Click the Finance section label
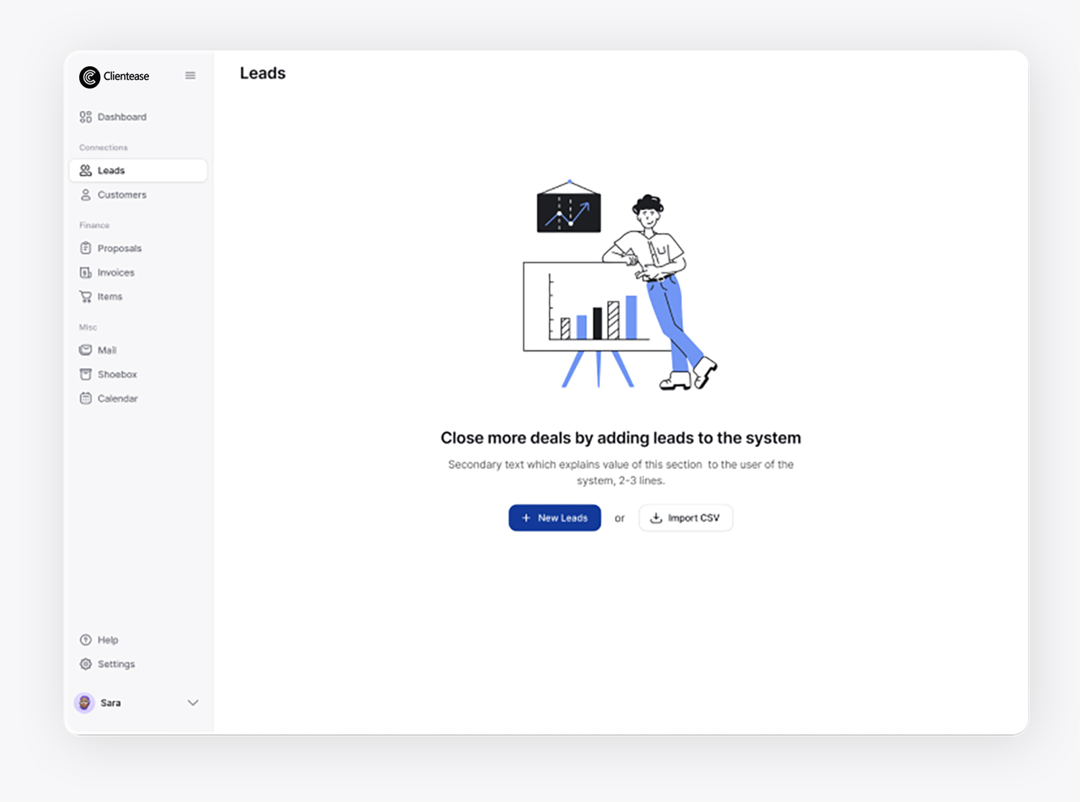The height and width of the screenshot is (802, 1080). click(94, 225)
